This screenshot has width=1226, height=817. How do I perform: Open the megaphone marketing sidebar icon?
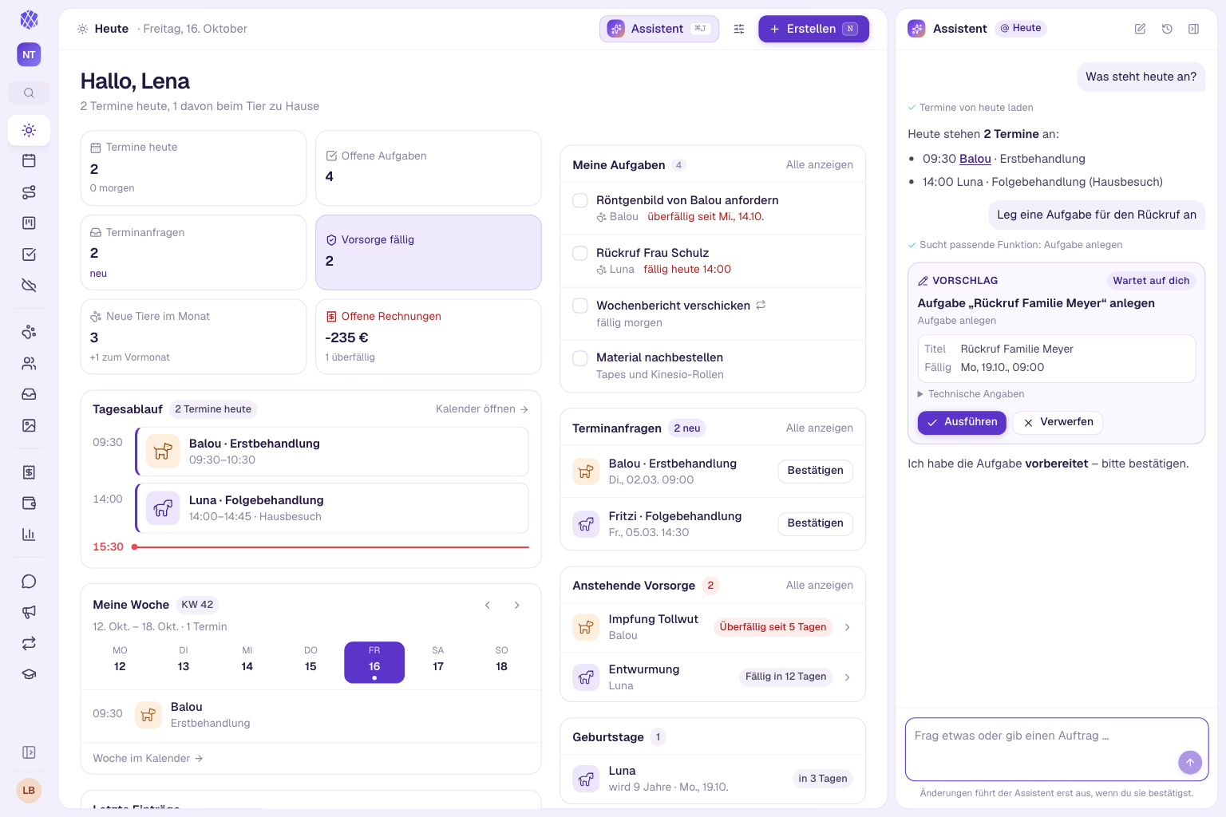pos(29,612)
